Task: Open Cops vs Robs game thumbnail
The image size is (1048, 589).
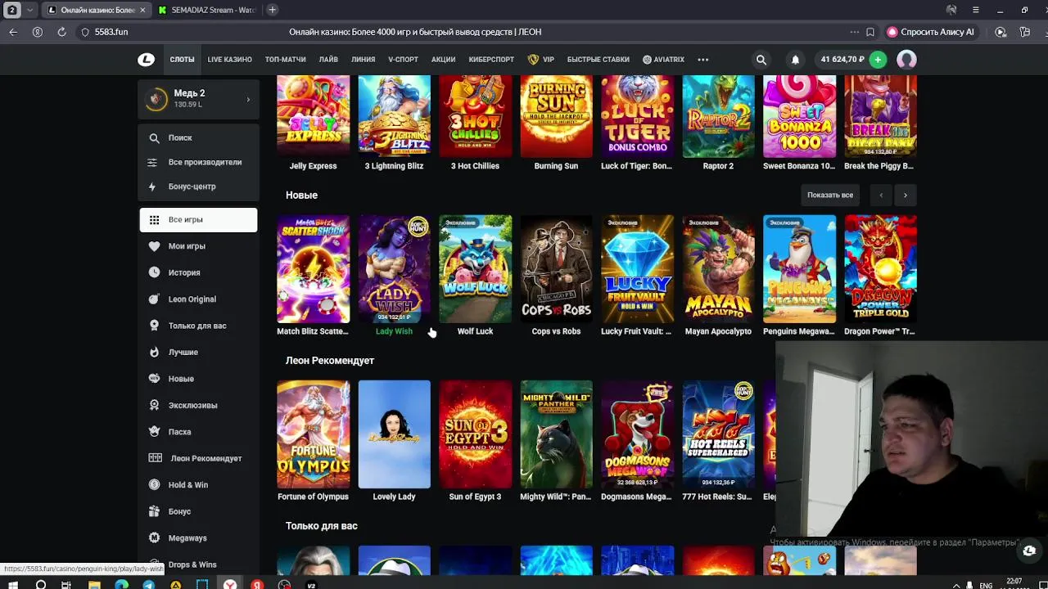Action: pyautogui.click(x=556, y=269)
